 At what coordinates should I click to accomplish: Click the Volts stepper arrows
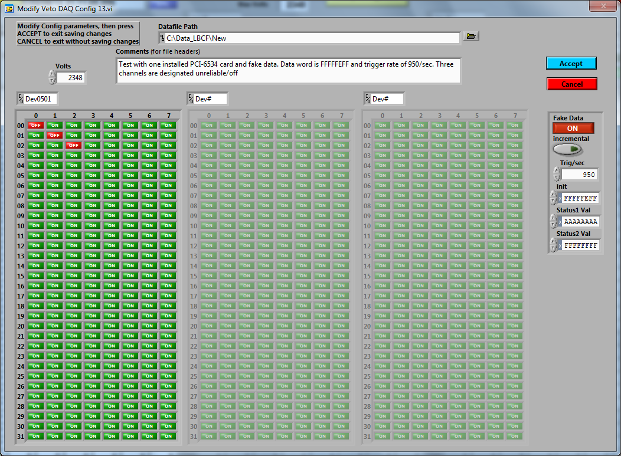tap(52, 77)
